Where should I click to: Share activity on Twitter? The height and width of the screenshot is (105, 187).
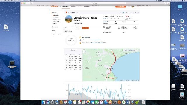click(x=123, y=12)
